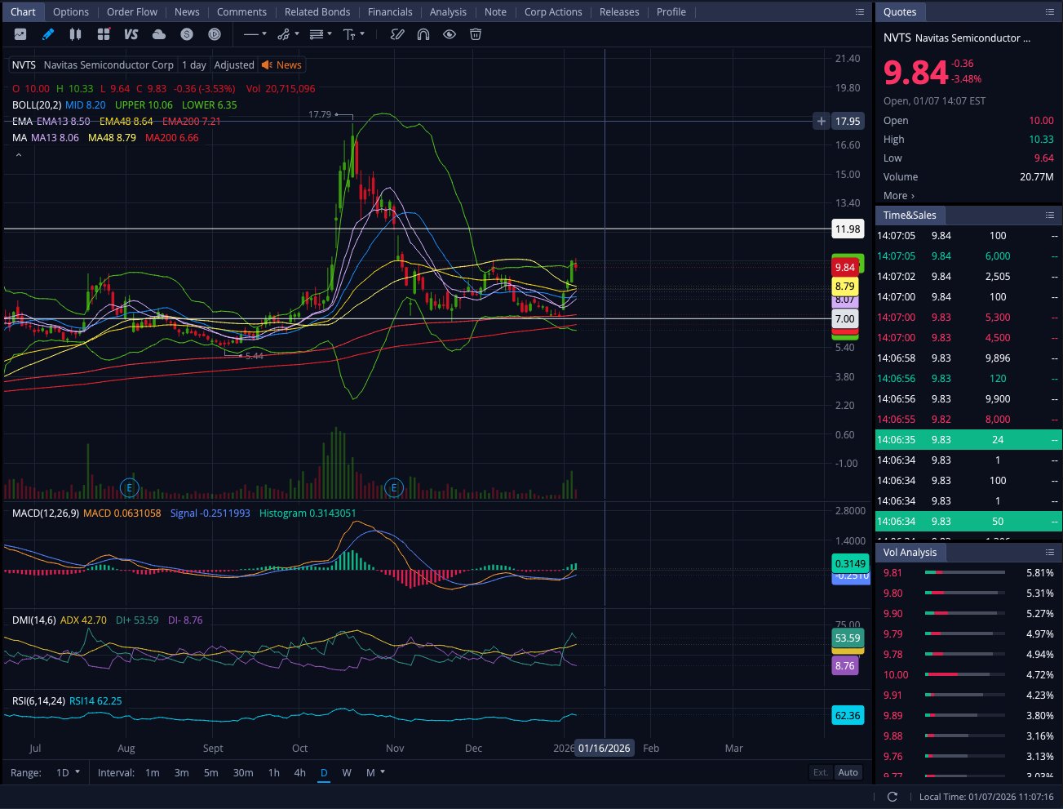
Task: Open the Range 1D dropdown
Action: (68, 772)
